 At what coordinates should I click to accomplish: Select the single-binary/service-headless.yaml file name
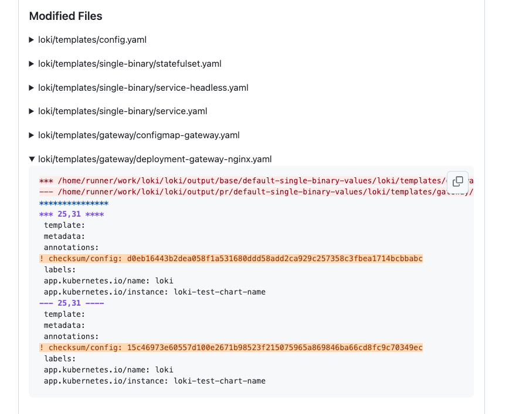point(143,88)
